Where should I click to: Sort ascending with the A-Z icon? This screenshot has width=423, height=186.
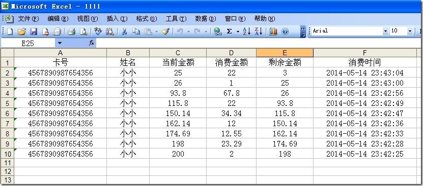[x=246, y=32]
